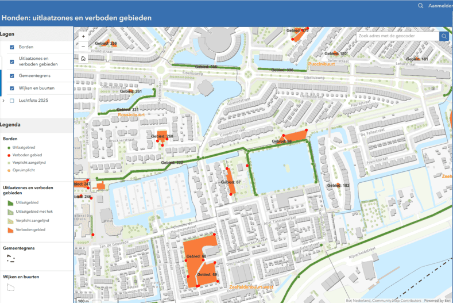
Task: Enable the Luchtfoto 2025 layer checkbox
Action: point(12,101)
